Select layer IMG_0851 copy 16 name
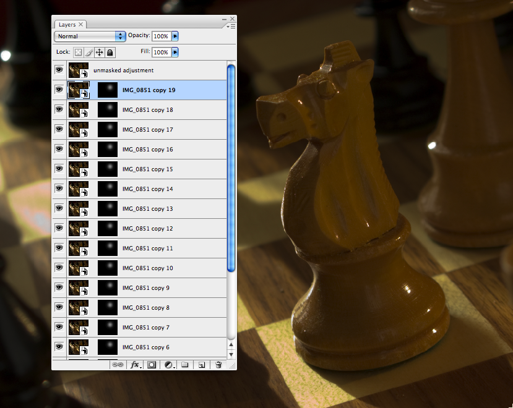The height and width of the screenshot is (408, 513). tap(147, 150)
